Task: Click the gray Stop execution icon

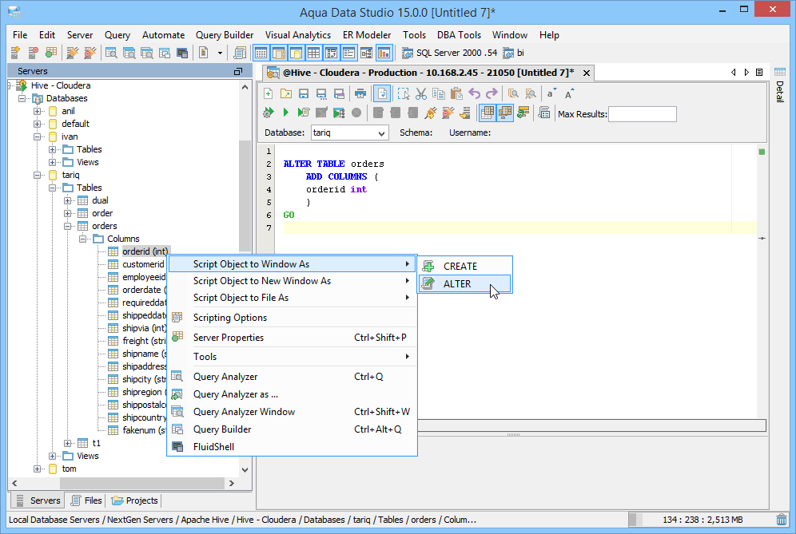Action: (x=356, y=113)
